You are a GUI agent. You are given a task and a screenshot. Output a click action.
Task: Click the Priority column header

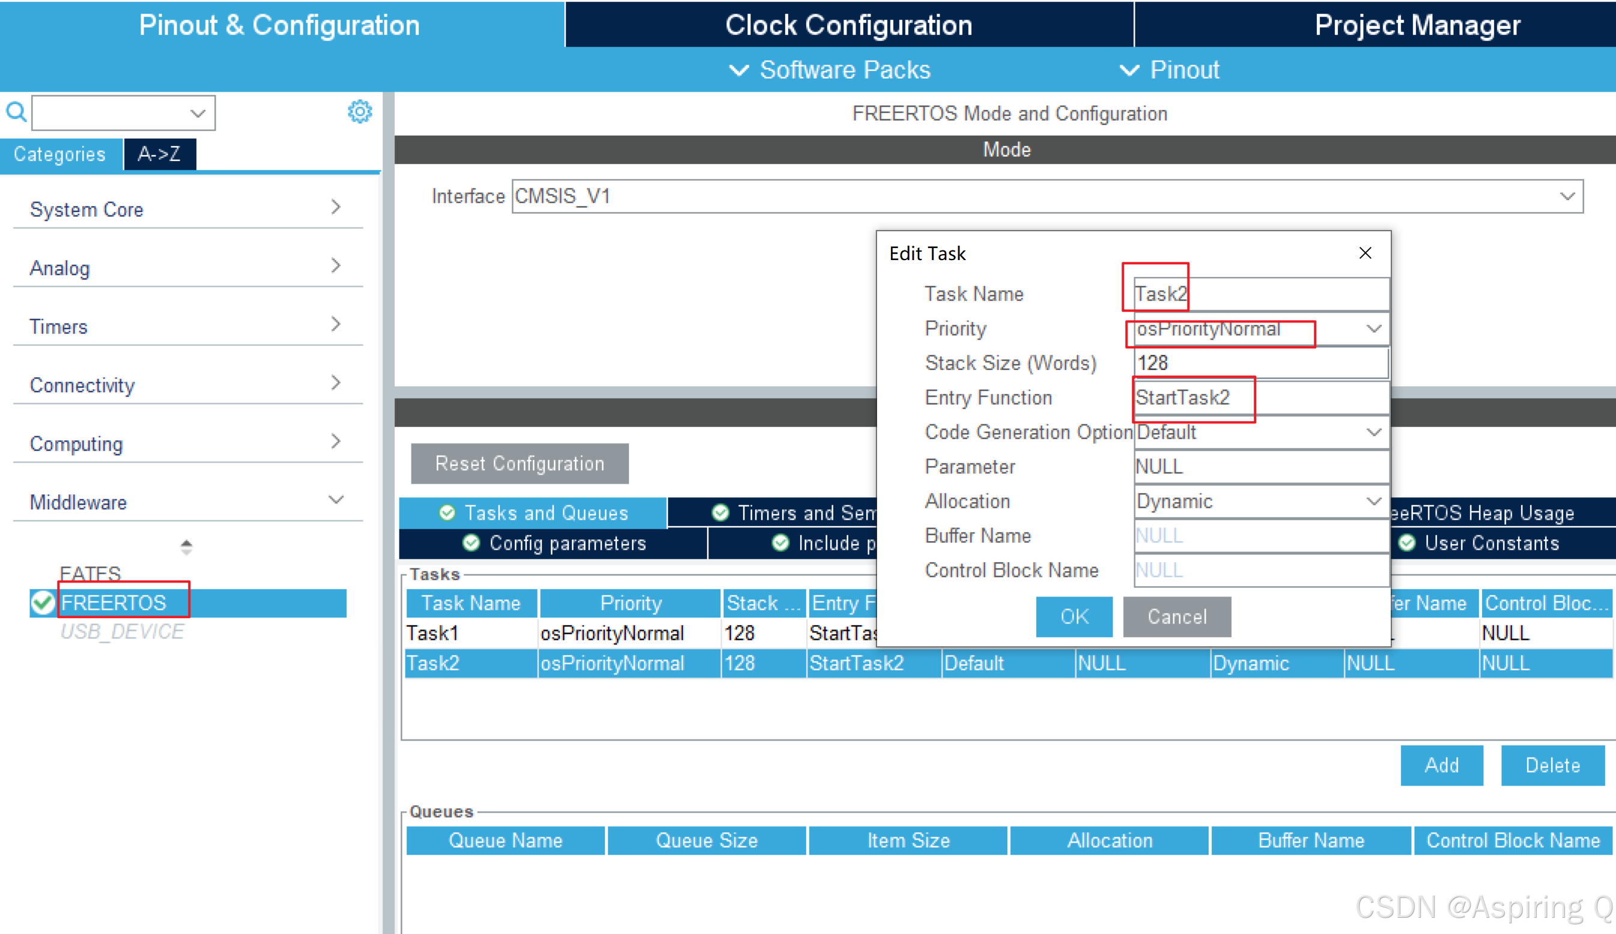click(630, 603)
